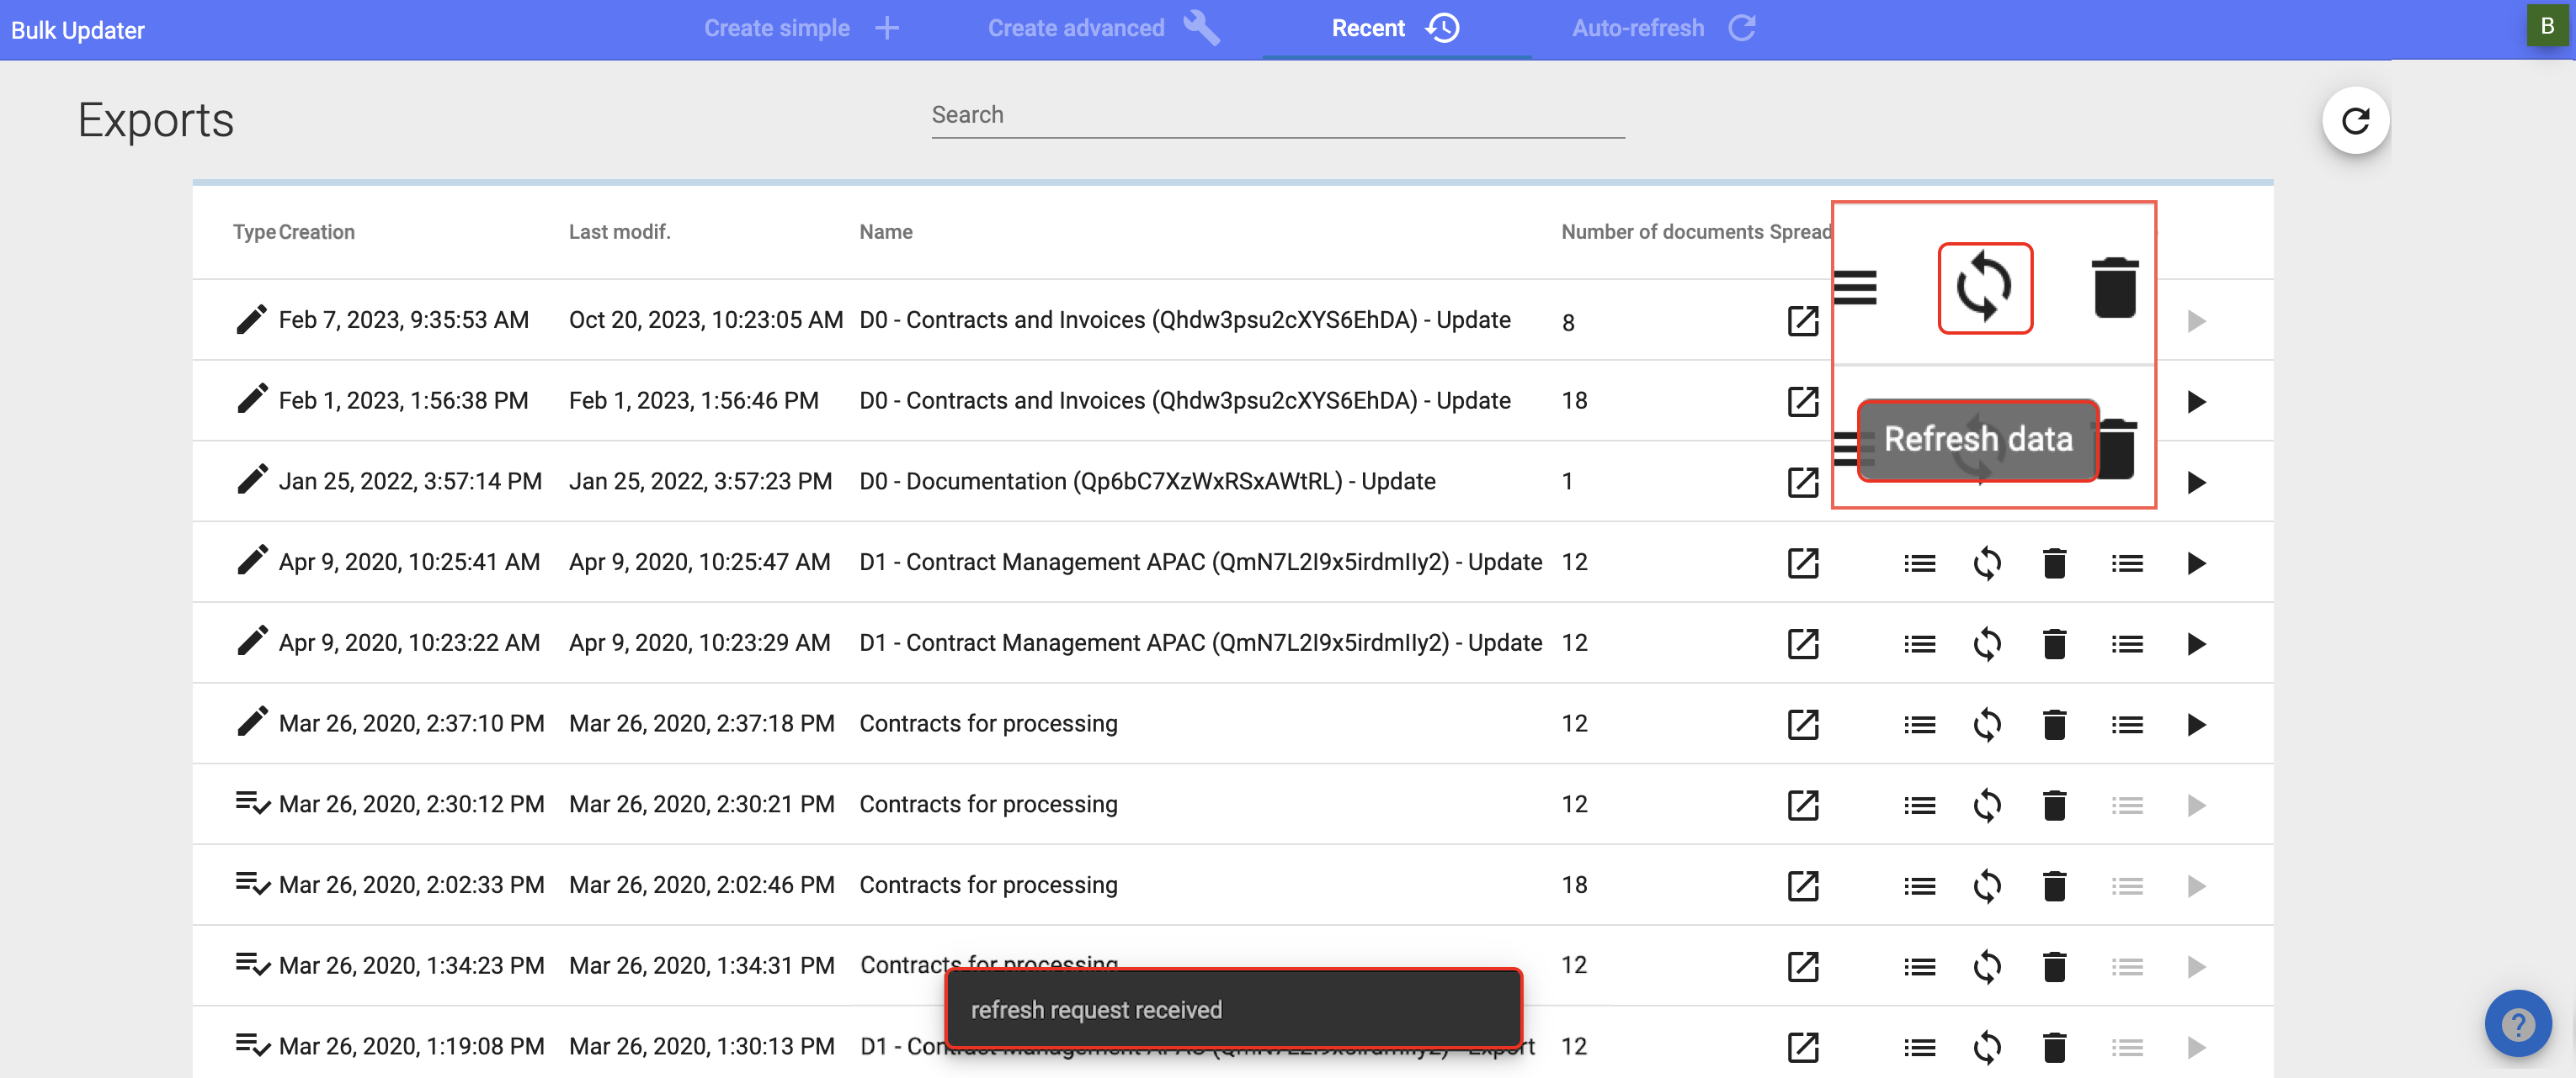Click the round reload exports button

pos(2355,121)
